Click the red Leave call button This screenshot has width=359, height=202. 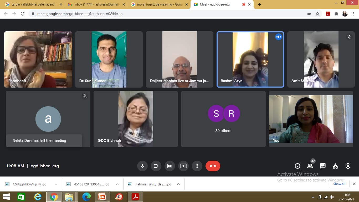coord(213,166)
